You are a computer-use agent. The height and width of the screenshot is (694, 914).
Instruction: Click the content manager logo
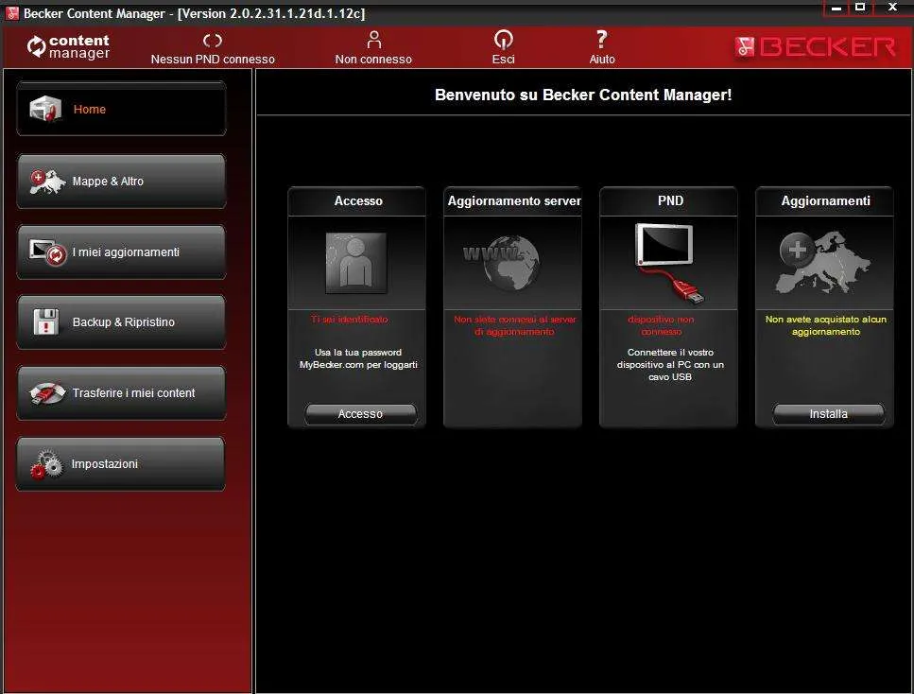coord(68,46)
